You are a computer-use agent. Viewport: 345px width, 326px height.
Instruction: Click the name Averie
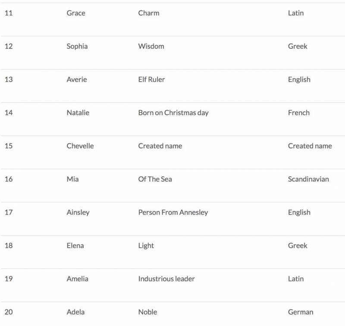[76, 80]
